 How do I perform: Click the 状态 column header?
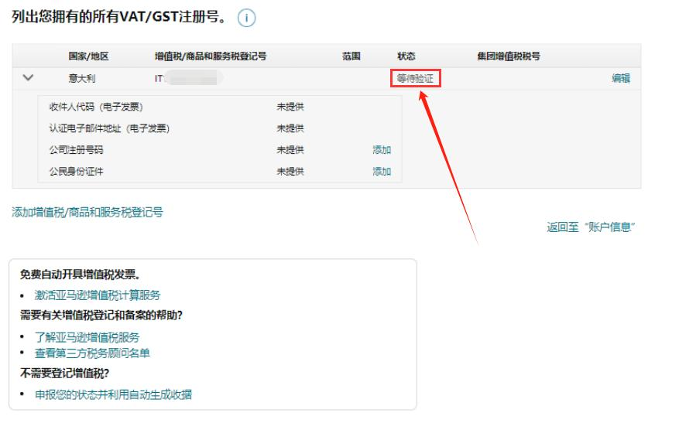click(406, 56)
